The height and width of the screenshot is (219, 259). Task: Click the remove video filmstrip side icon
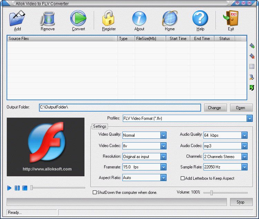click(252, 56)
